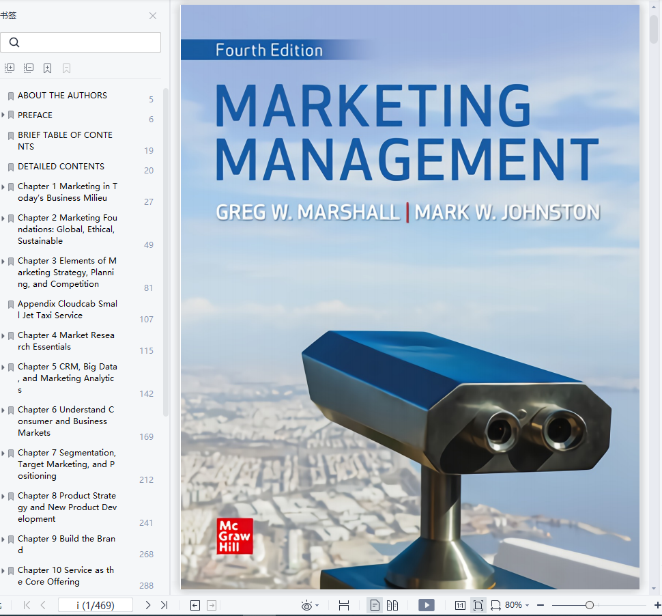The image size is (662, 616).
Task: Expand the Chapter 8 Product Strategy bookmark
Action: 3,496
